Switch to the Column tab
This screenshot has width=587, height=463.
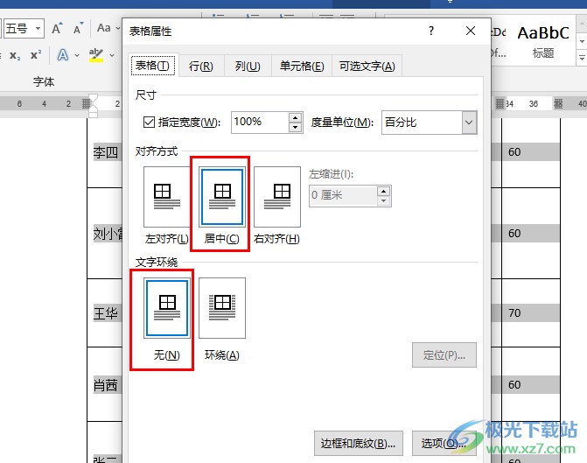[x=248, y=67]
